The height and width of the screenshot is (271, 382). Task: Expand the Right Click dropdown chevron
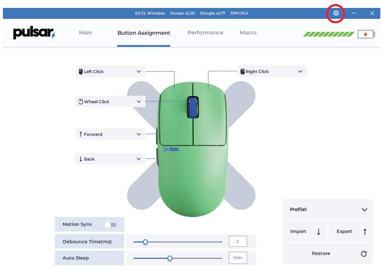(301, 72)
